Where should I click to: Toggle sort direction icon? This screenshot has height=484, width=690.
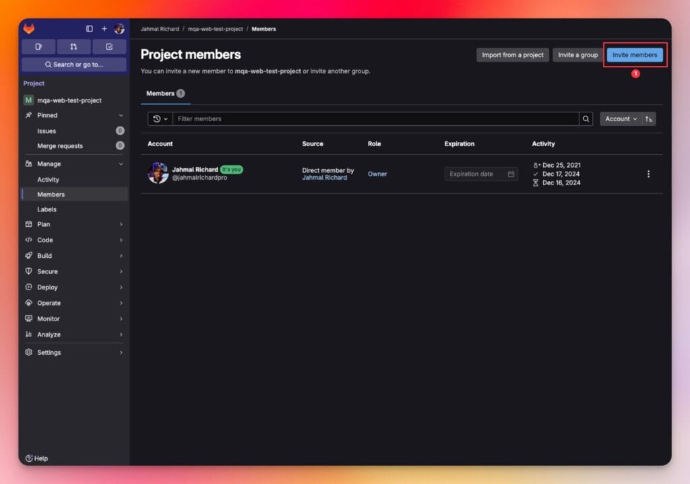pos(649,119)
